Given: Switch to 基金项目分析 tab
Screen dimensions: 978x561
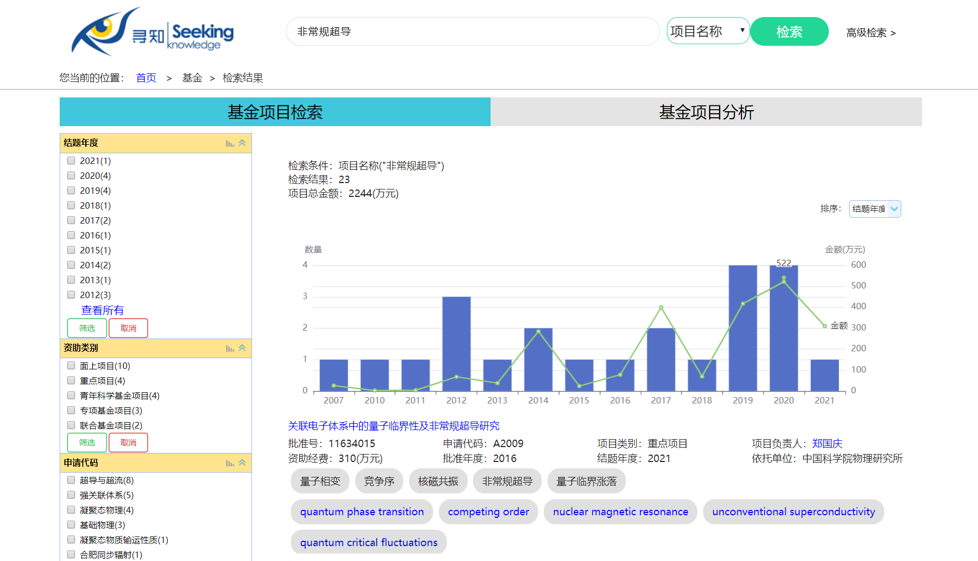Looking at the screenshot, I should [706, 112].
